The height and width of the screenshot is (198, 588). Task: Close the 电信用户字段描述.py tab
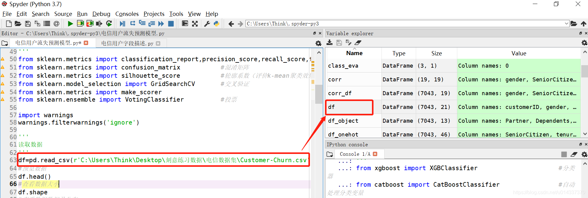158,43
